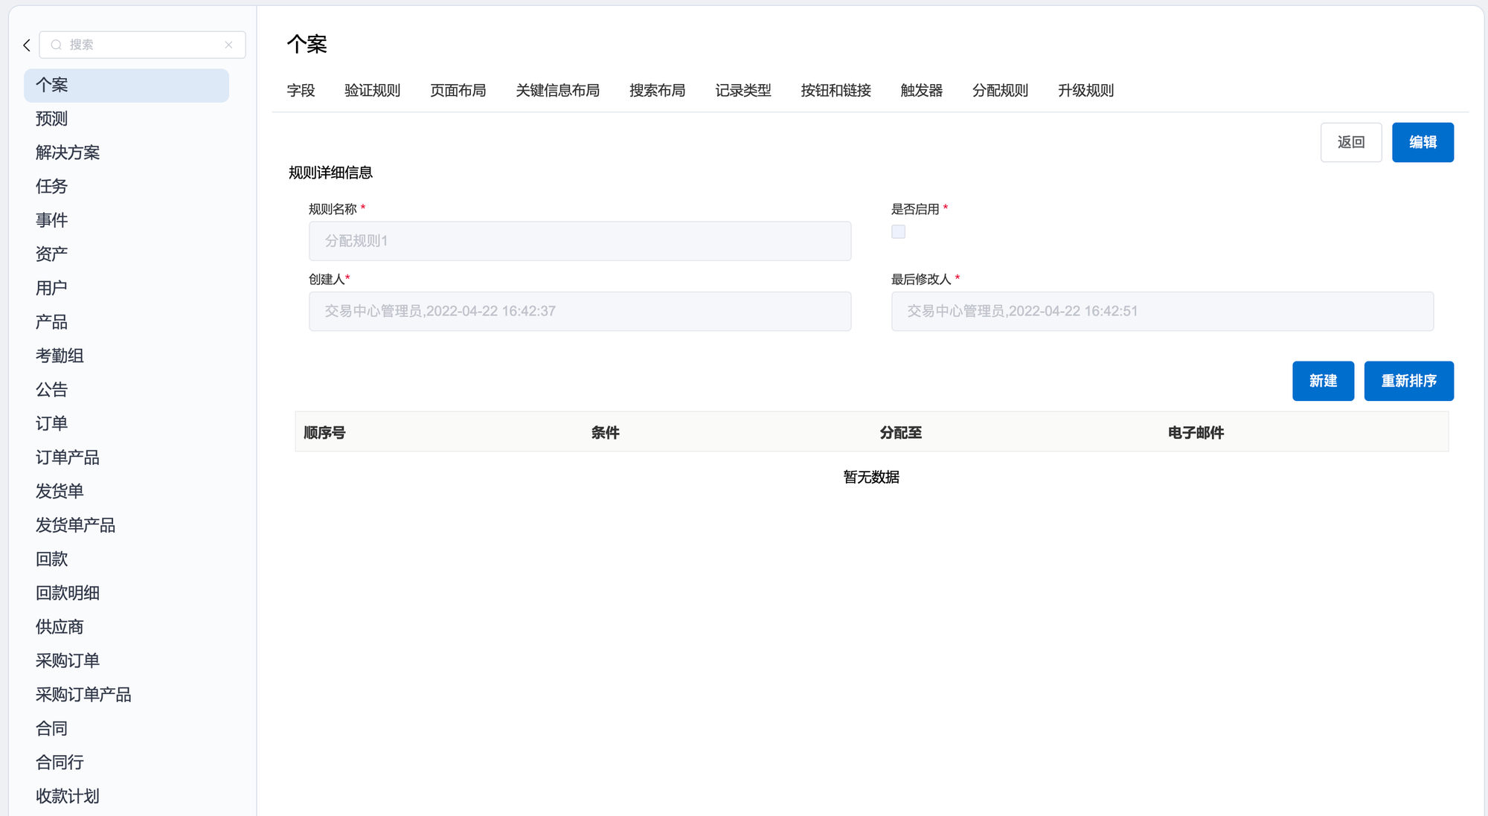Image resolution: width=1488 pixels, height=816 pixels.
Task: Click the 顺序号 column header
Action: point(324,432)
